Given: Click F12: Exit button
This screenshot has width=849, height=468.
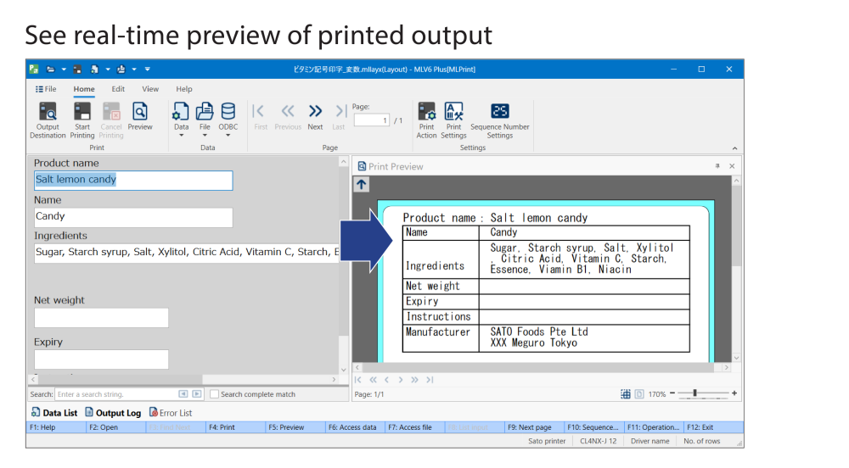Looking at the screenshot, I should 713,427.
